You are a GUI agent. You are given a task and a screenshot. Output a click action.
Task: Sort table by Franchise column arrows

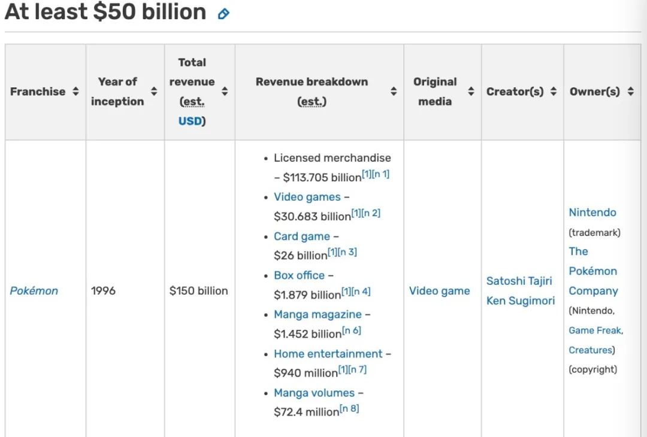click(x=75, y=91)
